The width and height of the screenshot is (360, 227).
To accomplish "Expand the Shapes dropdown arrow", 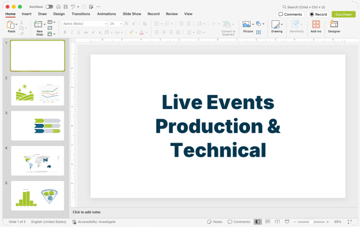I will (263, 24).
